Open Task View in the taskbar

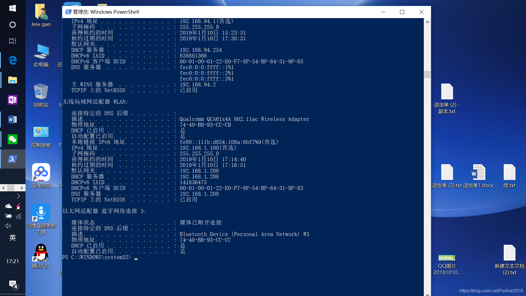click(x=13, y=41)
